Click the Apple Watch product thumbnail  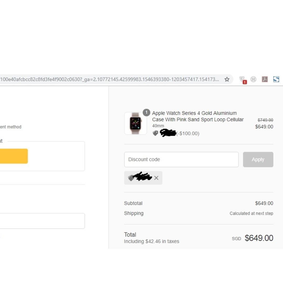tap(135, 123)
